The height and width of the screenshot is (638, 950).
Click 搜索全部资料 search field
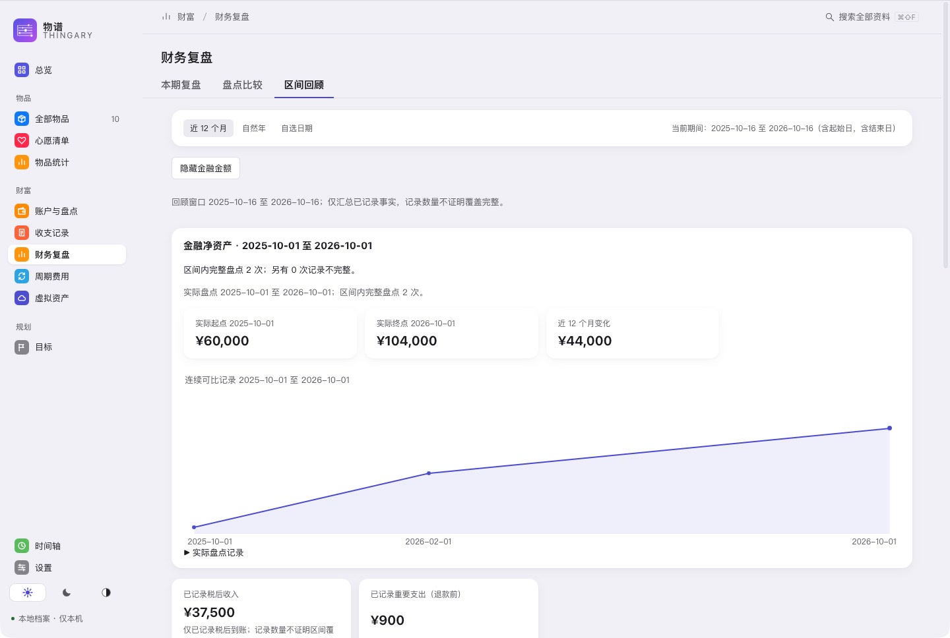click(x=871, y=17)
